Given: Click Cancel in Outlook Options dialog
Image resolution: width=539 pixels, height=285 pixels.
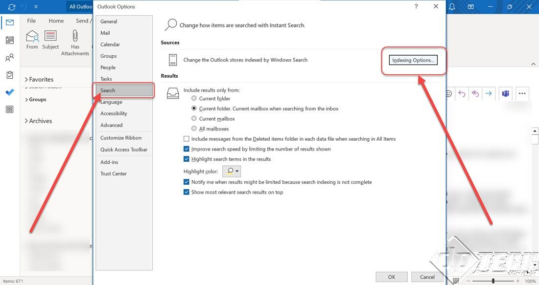Looking at the screenshot, I should (x=427, y=277).
